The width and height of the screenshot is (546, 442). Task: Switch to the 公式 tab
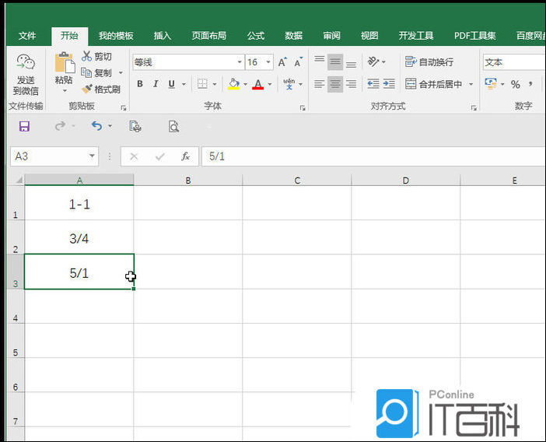pos(256,36)
